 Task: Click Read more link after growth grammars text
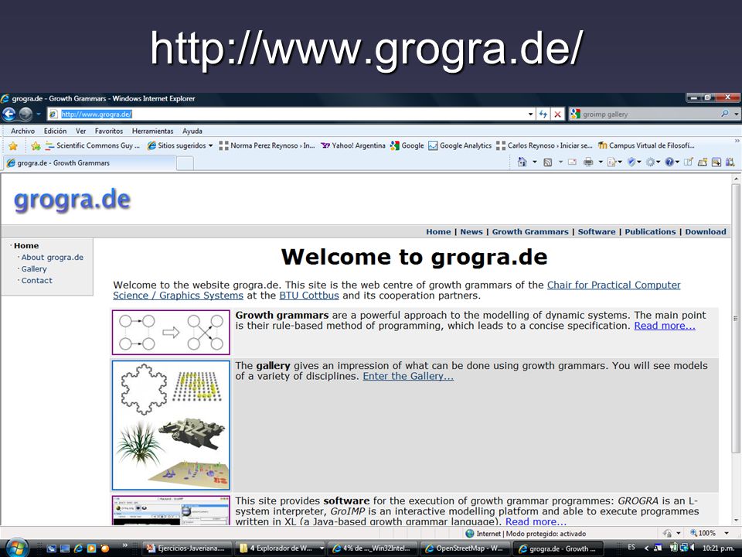665,326
